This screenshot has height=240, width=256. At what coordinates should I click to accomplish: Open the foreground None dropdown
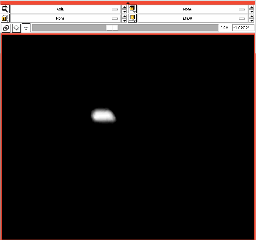point(193,9)
